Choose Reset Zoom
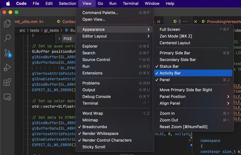 193,127
